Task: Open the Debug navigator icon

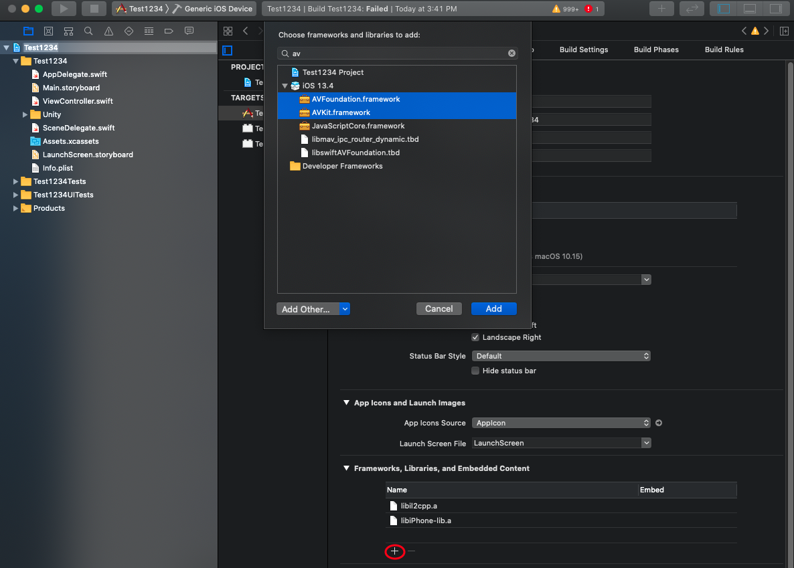Action: (x=149, y=31)
